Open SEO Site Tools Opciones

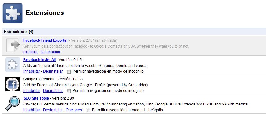coord(74,110)
